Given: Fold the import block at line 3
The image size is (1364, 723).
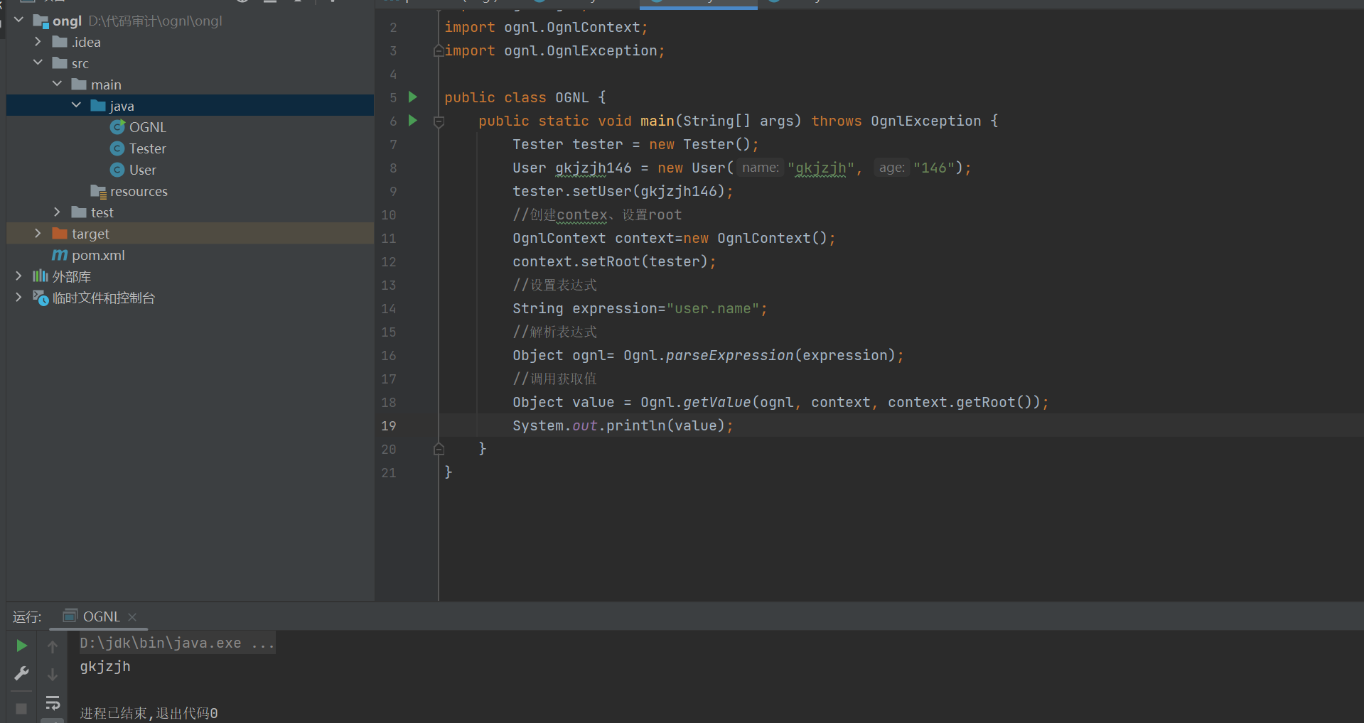Looking at the screenshot, I should [439, 51].
